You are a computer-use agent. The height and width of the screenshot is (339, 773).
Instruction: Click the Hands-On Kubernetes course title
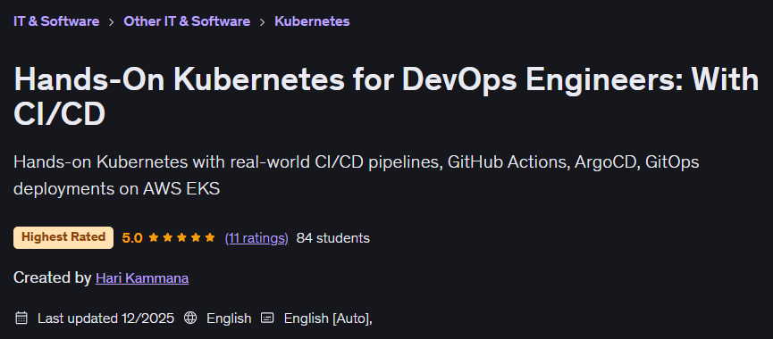point(386,96)
